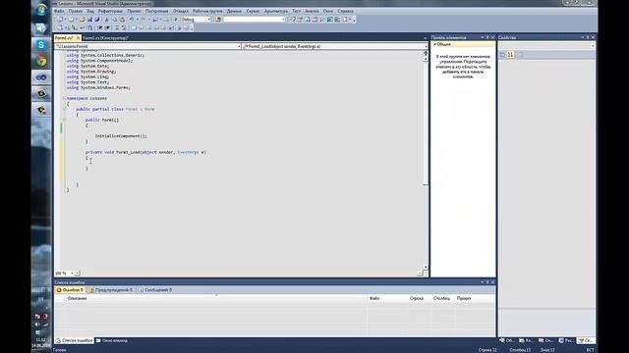This screenshot has width=629, height=353.
Task: Sort error list by Описание column
Action: click(x=216, y=298)
